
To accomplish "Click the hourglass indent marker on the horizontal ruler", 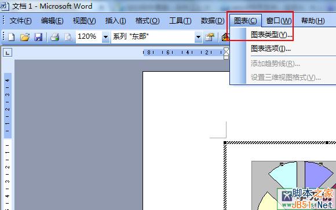I will pyautogui.click(x=226, y=53).
